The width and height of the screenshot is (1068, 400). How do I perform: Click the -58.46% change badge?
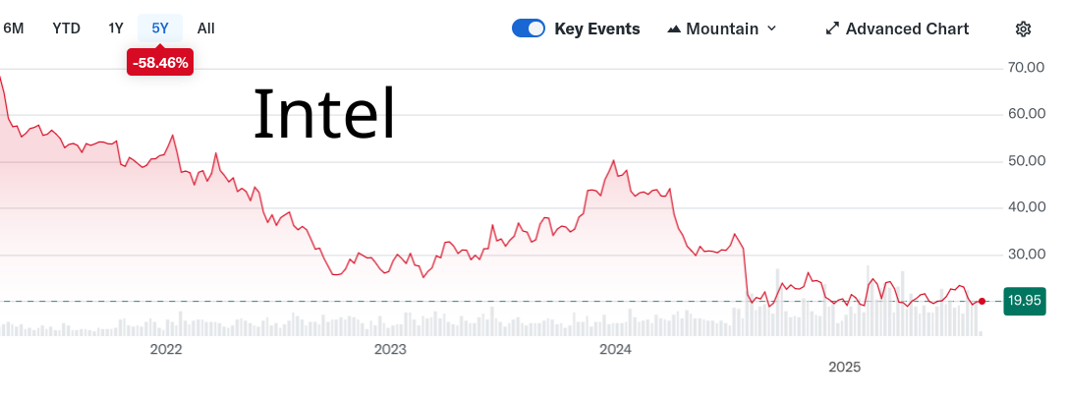click(160, 62)
